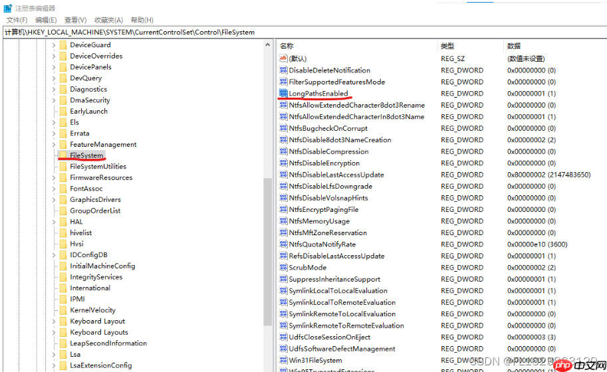Select the RefsDisableLastAccessUpdate value name
Screen dimensions: 607x372
[337, 256]
